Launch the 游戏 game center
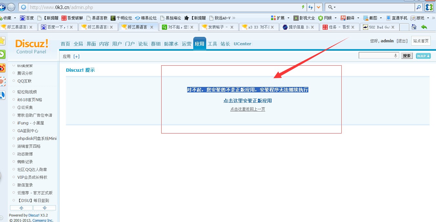The image size is (436, 222). [419, 18]
